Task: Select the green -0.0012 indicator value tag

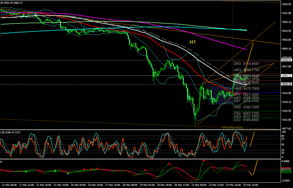Action: [x=286, y=172]
